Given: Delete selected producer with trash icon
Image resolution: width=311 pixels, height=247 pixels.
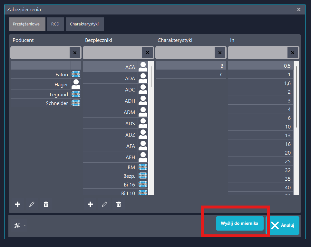Looking at the screenshot, I should 46,204.
